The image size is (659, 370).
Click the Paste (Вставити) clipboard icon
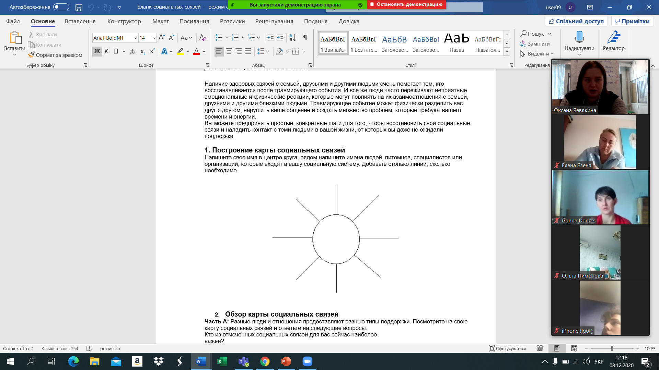click(15, 38)
